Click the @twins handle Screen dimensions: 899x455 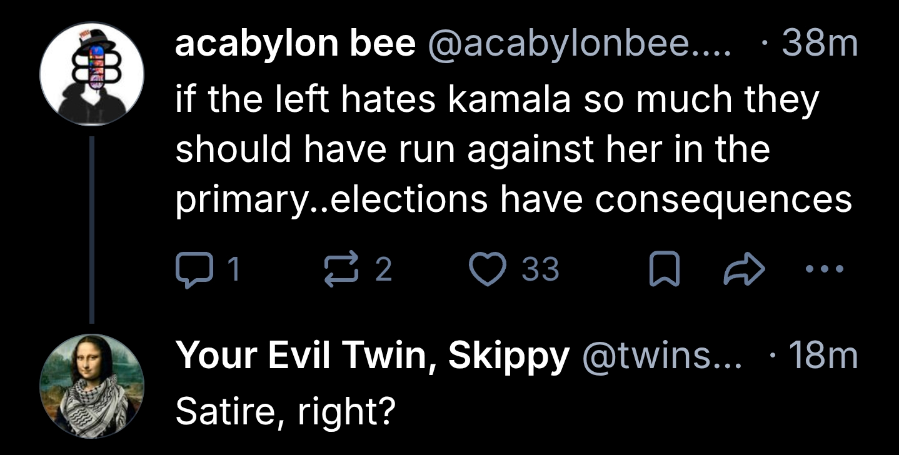click(x=661, y=355)
